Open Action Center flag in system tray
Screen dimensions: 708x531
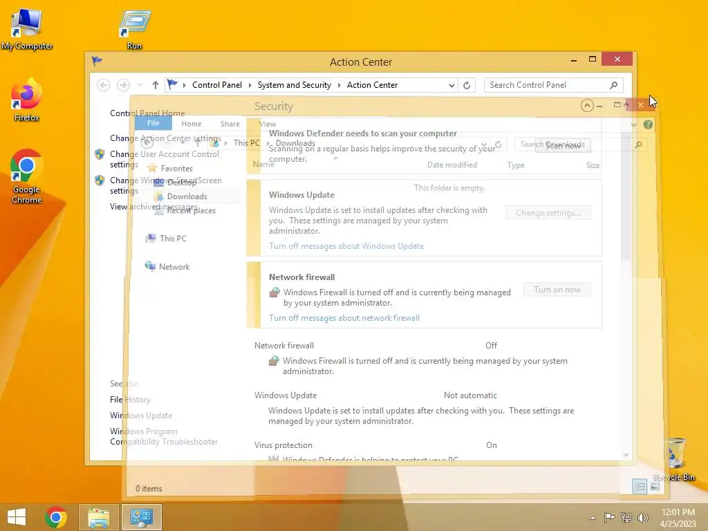click(x=609, y=517)
